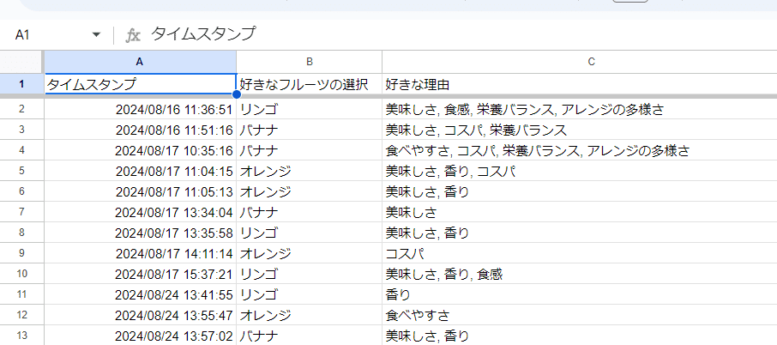Click timestamp 2024/08/17 14:11:14

[x=141, y=253]
